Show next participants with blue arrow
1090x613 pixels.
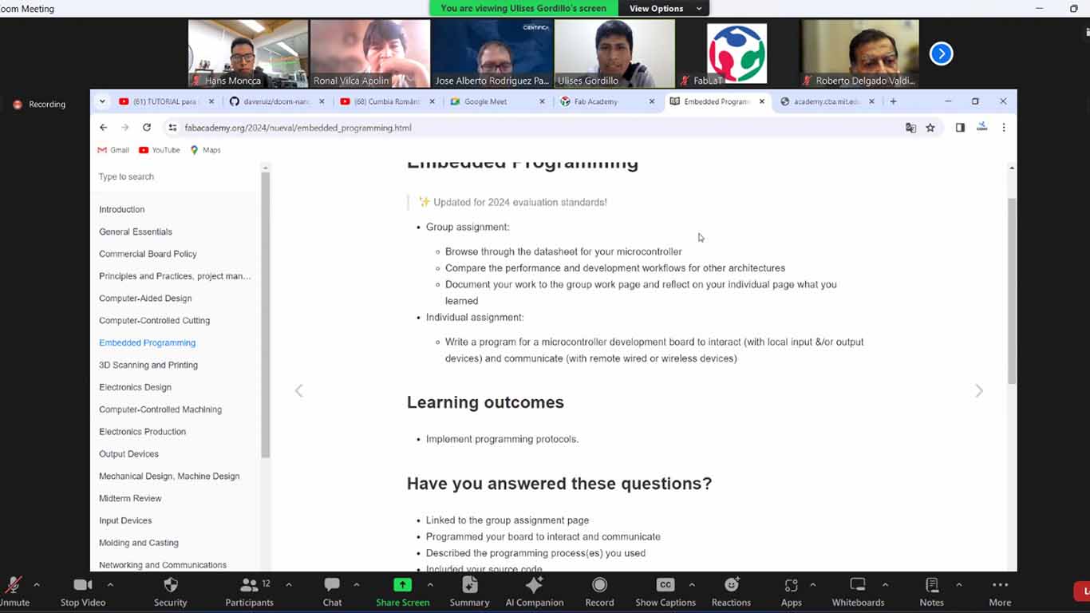(x=942, y=53)
